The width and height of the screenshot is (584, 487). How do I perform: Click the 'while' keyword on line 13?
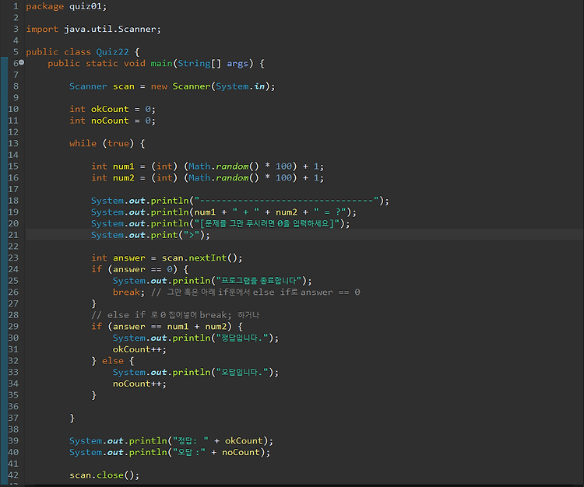83,144
